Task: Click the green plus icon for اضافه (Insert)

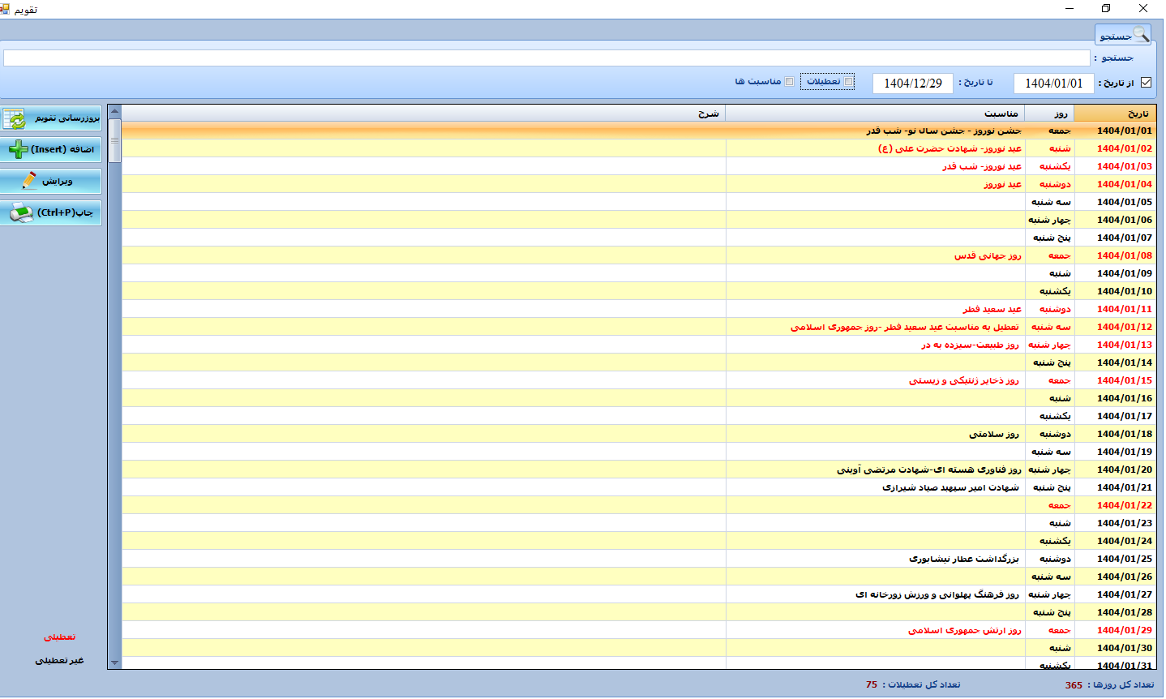Action: pos(18,149)
